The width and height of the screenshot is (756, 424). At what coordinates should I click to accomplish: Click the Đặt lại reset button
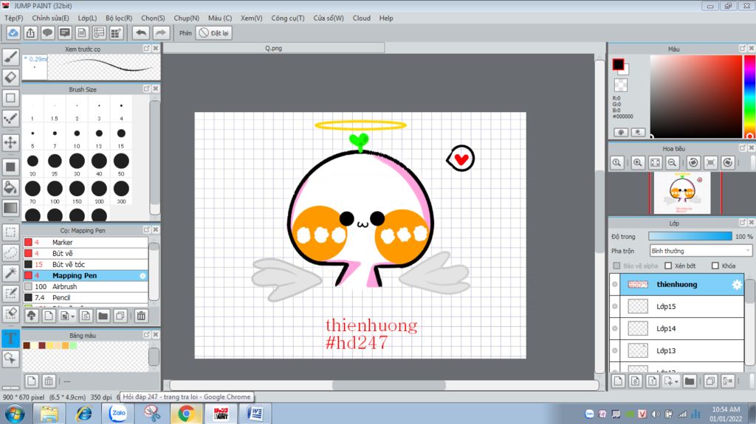pos(214,32)
